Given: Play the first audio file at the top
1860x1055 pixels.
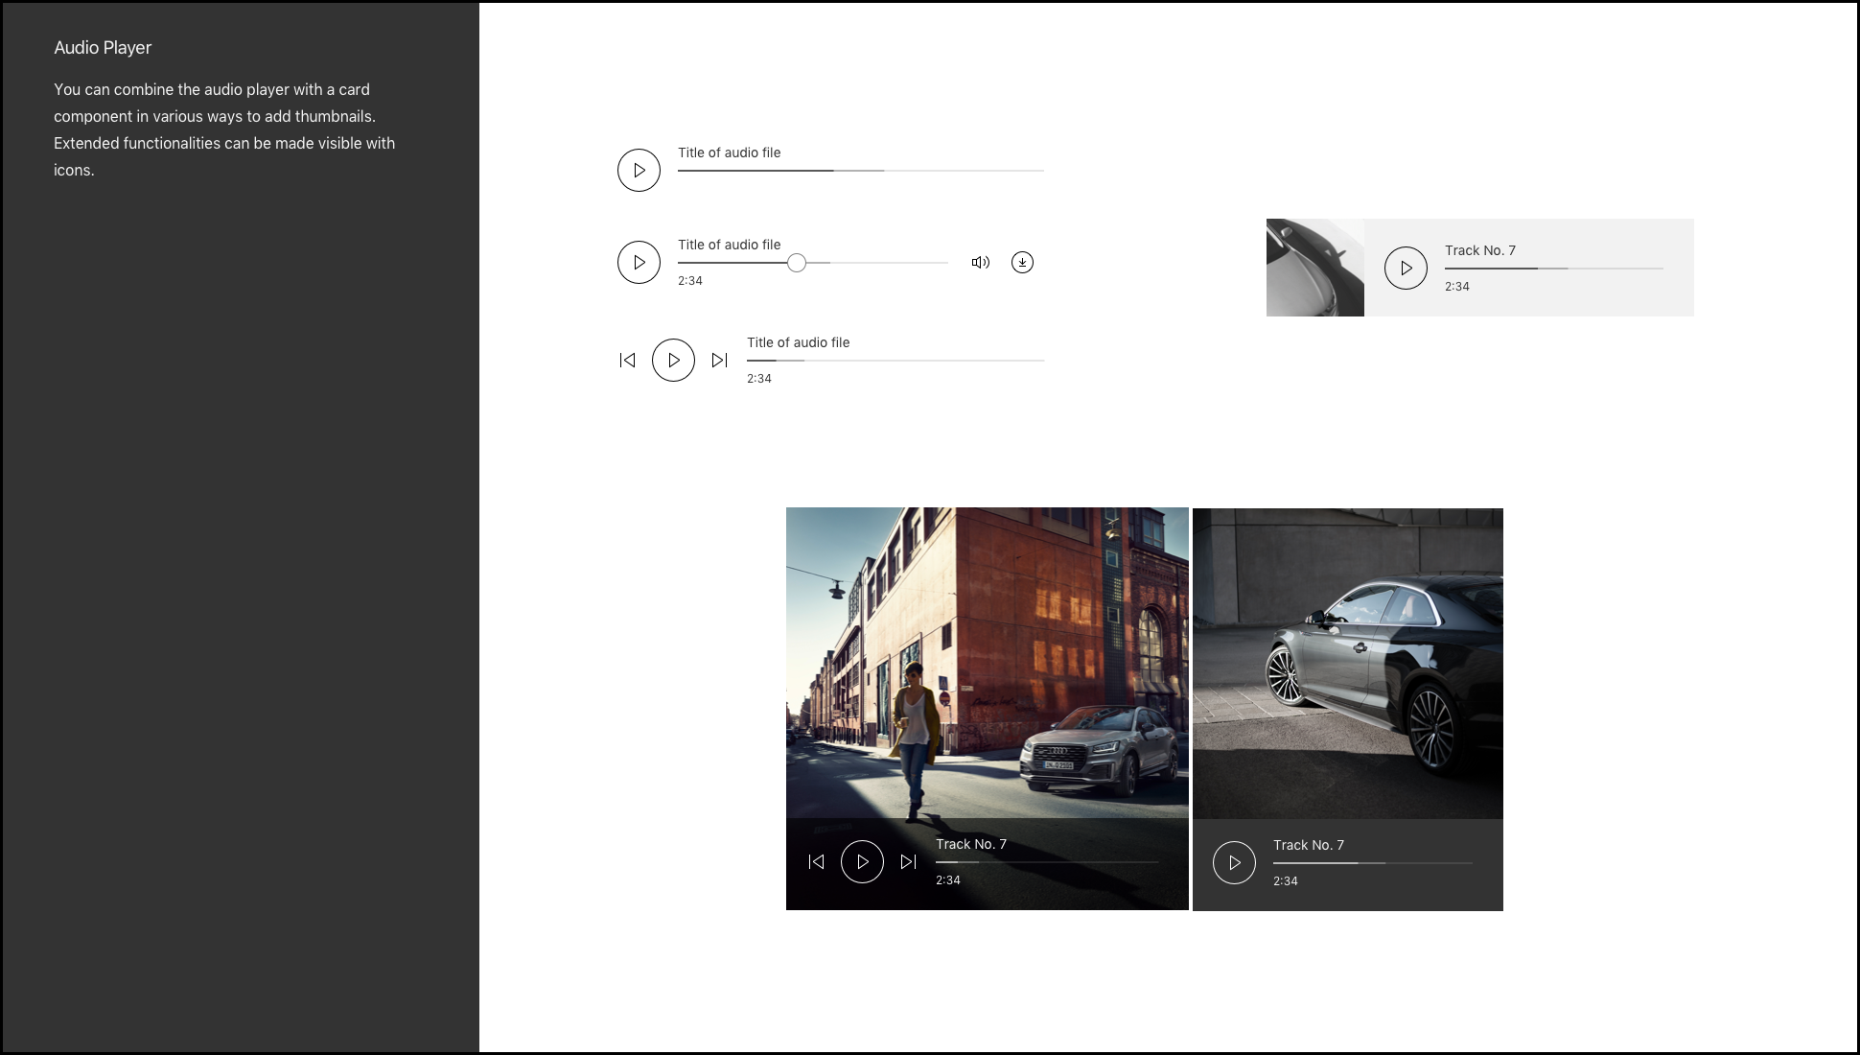Looking at the screenshot, I should 639,170.
